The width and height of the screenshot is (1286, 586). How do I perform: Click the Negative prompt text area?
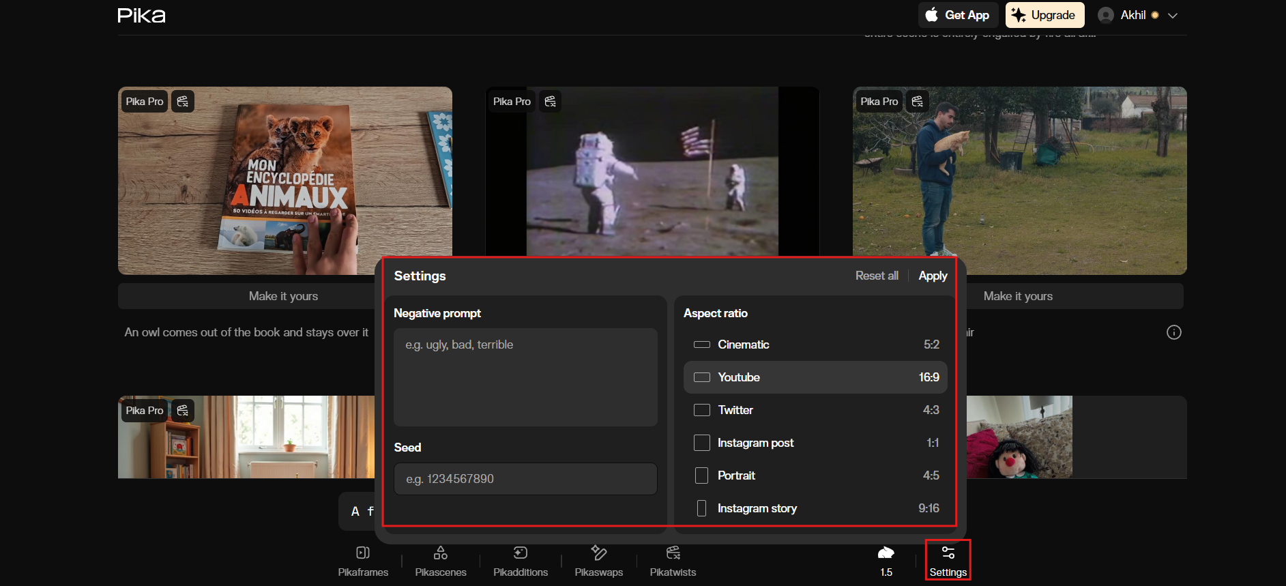click(525, 377)
